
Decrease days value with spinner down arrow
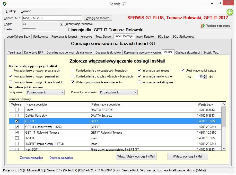[x=205, y=78]
